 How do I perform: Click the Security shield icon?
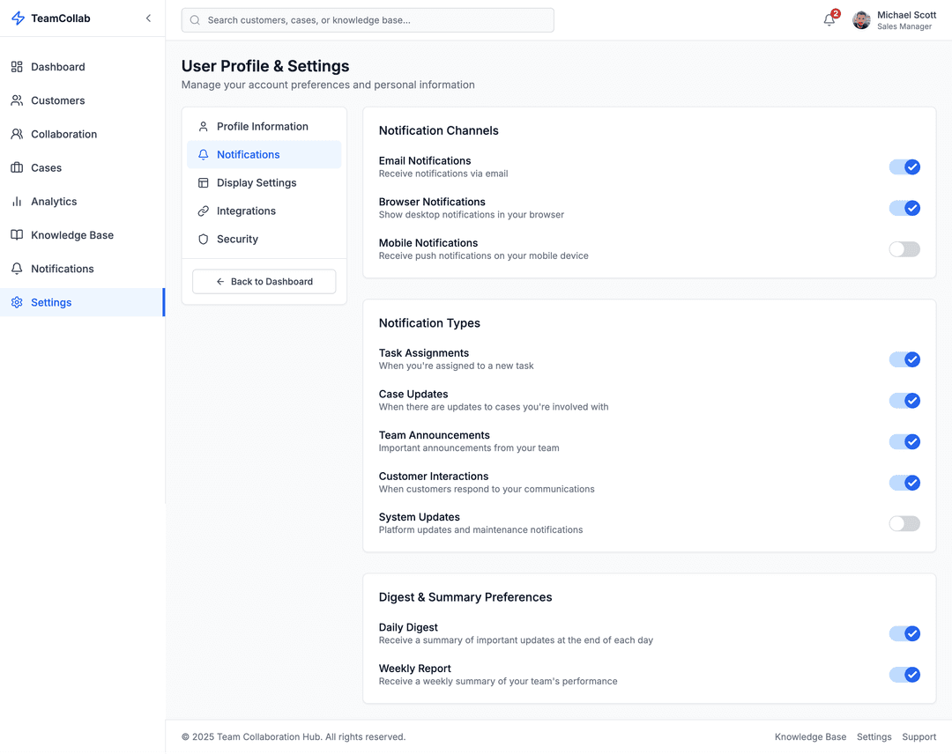[x=204, y=240]
